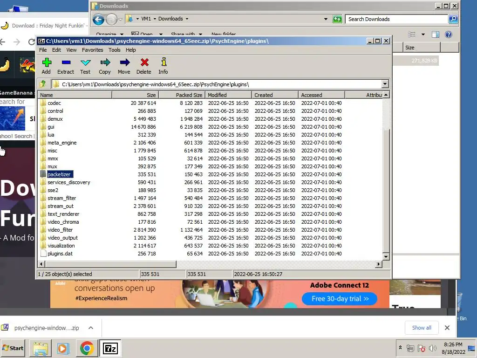Click Back arrow in Downloads Explorer window

98,20
